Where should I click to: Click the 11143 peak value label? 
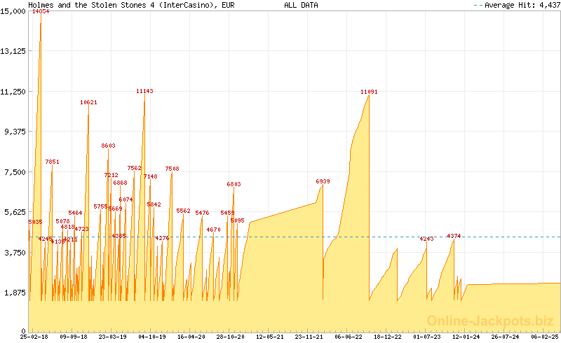[x=144, y=91]
